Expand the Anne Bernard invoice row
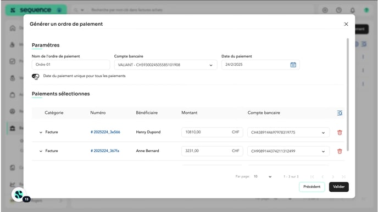The image size is (378, 212). click(x=41, y=151)
